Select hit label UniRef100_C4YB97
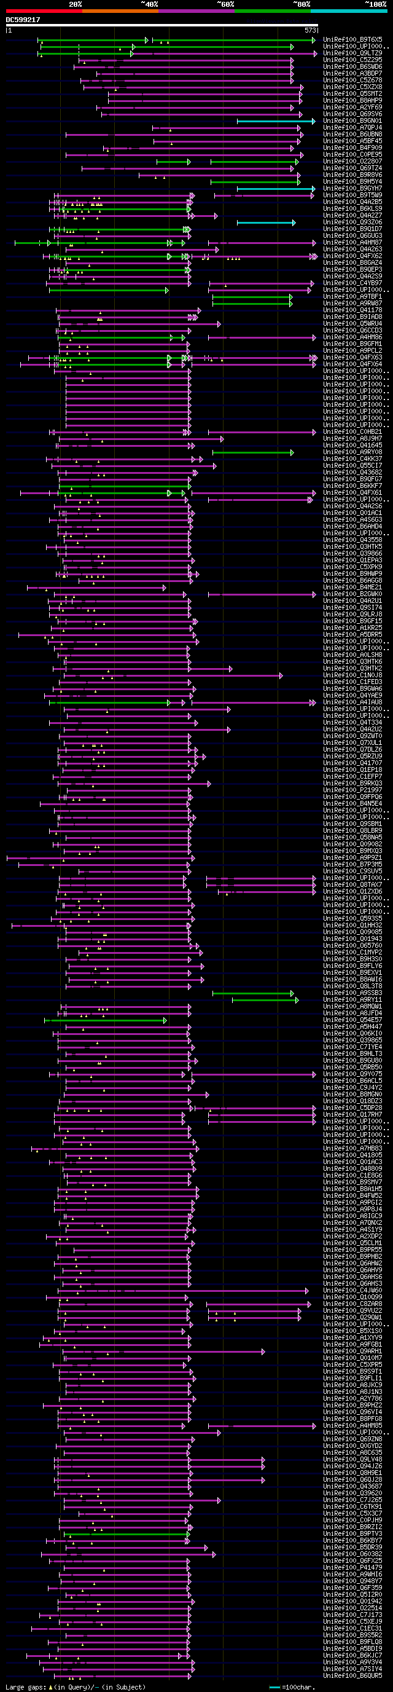The width and height of the screenshot is (393, 1692). [352, 283]
